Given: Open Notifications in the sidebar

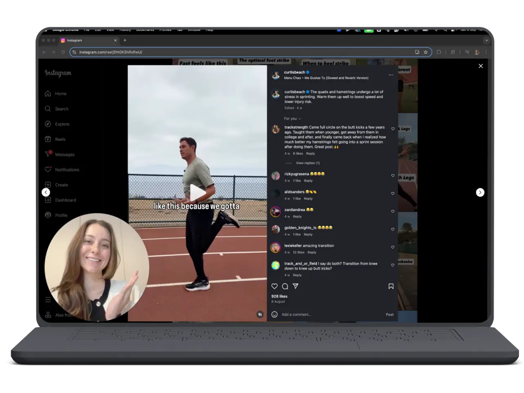Looking at the screenshot, I should (67, 169).
